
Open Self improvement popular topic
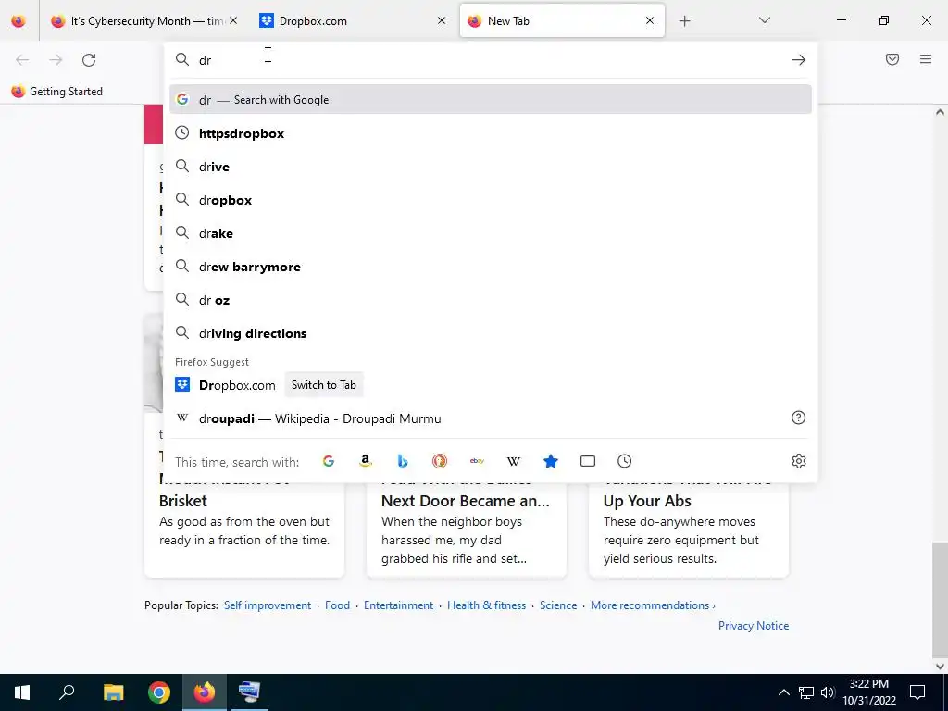click(268, 605)
